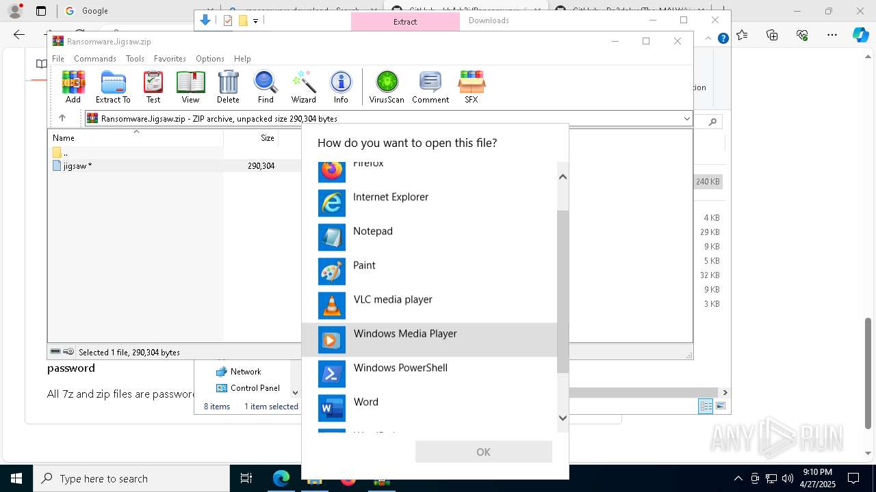Click the Comment toolbar icon
Screen dimensions: 876x492
pyautogui.click(x=430, y=87)
